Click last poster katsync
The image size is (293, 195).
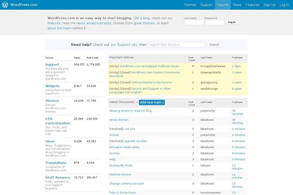[x=206, y=166]
